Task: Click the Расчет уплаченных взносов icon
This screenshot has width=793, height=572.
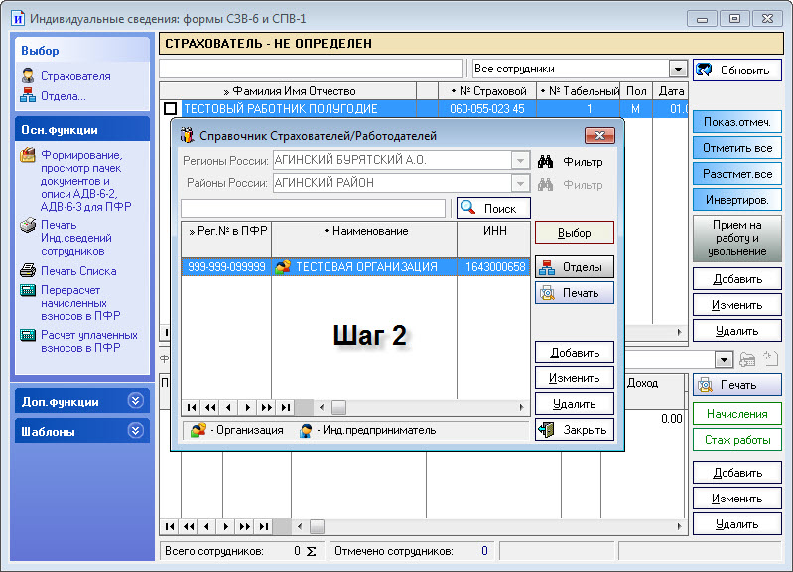Action: click(28, 336)
